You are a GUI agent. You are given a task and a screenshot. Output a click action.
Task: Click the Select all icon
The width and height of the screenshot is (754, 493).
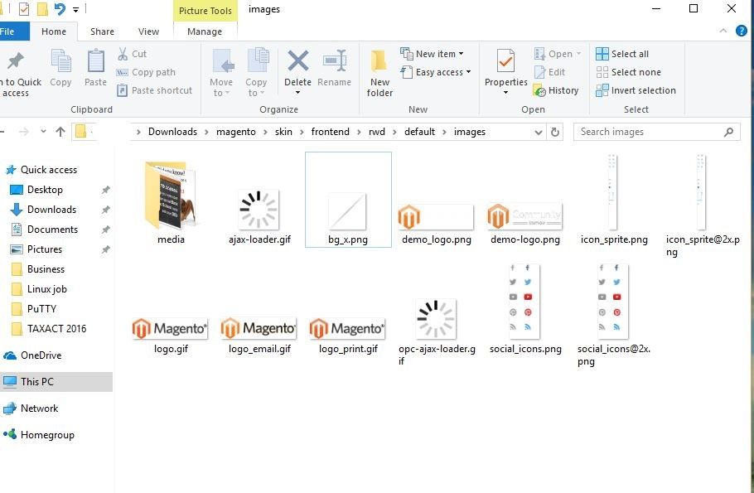click(x=602, y=54)
